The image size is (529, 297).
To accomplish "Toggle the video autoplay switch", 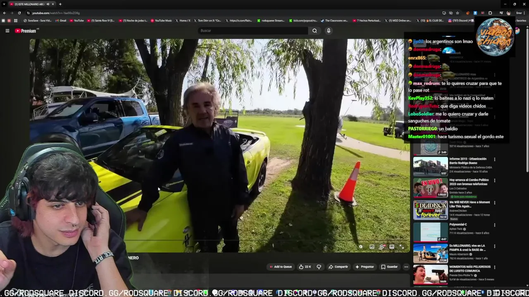I will pos(361,247).
